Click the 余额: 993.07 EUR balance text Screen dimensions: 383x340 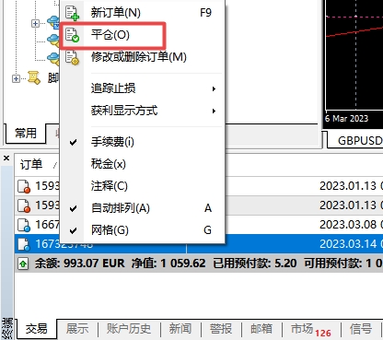[79, 264]
